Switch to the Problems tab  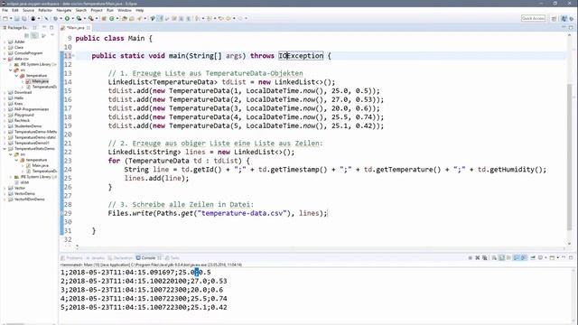[71, 258]
